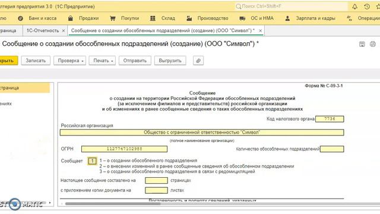380x214 pixels.
Task: Click the search field magnifier icon
Action: tap(238, 7)
